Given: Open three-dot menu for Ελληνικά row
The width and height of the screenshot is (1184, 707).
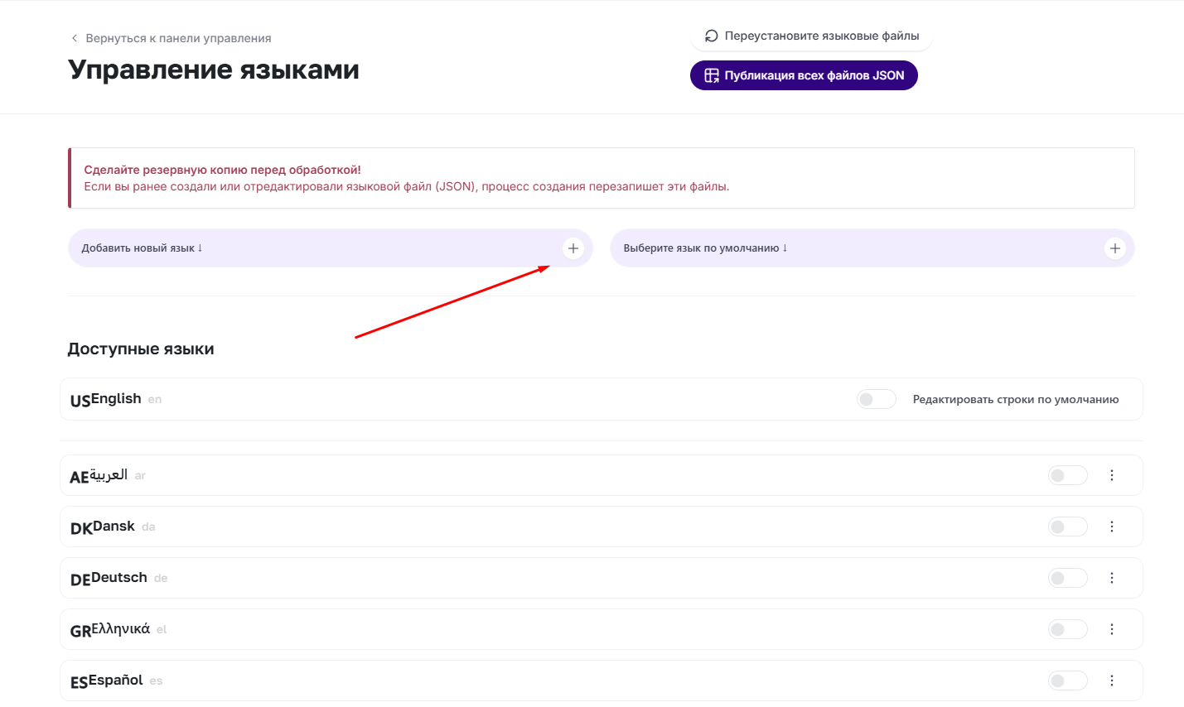Looking at the screenshot, I should pos(1111,629).
